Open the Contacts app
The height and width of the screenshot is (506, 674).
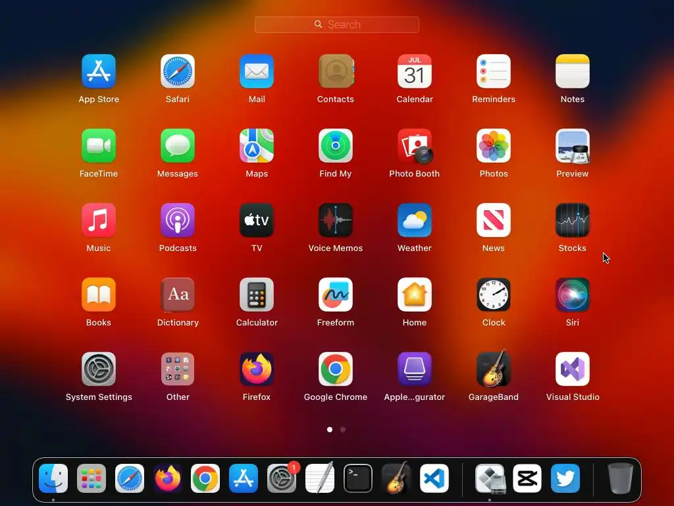pos(336,71)
